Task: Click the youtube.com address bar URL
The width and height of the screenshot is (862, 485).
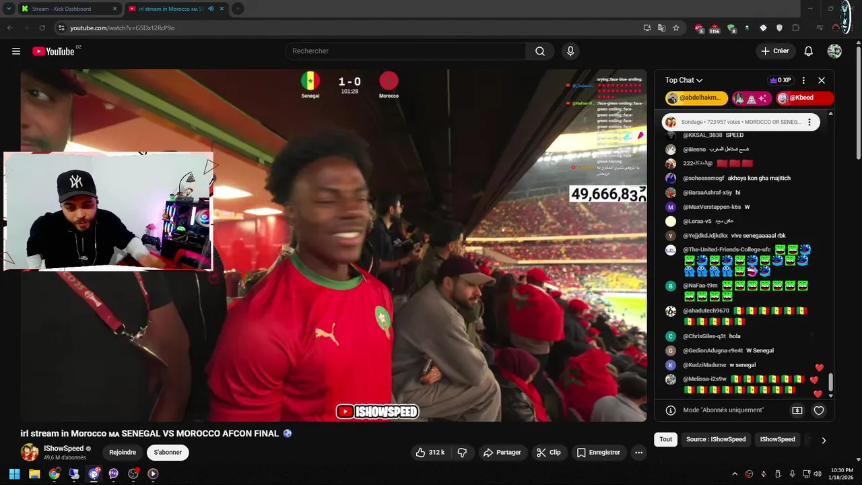Action: pos(123,28)
